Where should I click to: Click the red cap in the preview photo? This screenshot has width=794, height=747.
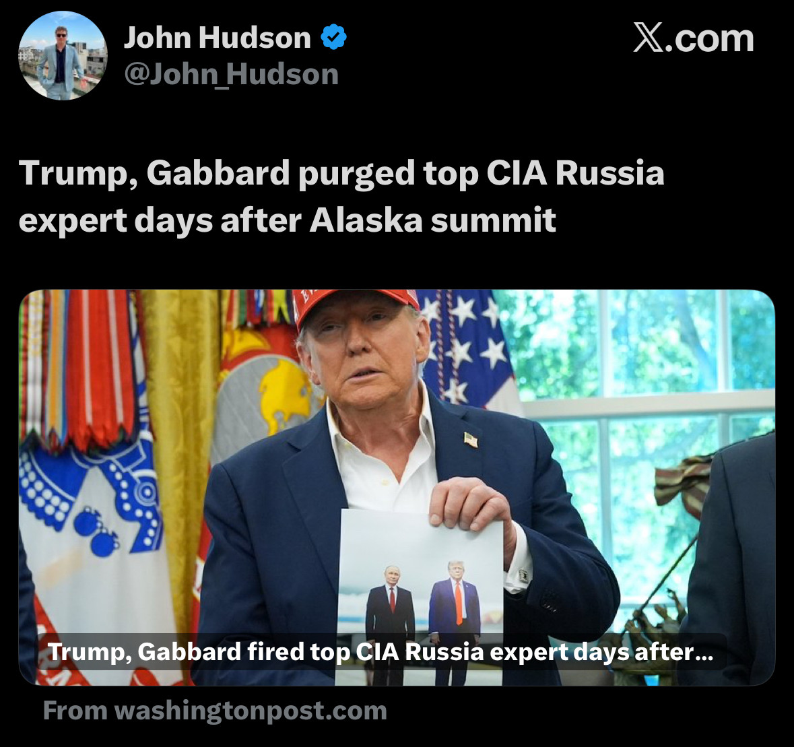(356, 302)
